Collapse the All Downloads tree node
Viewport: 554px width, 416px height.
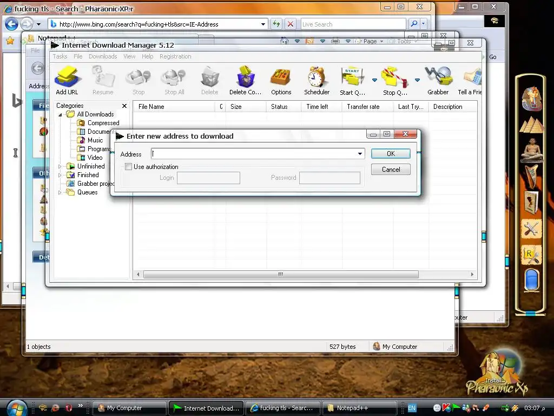tap(60, 115)
